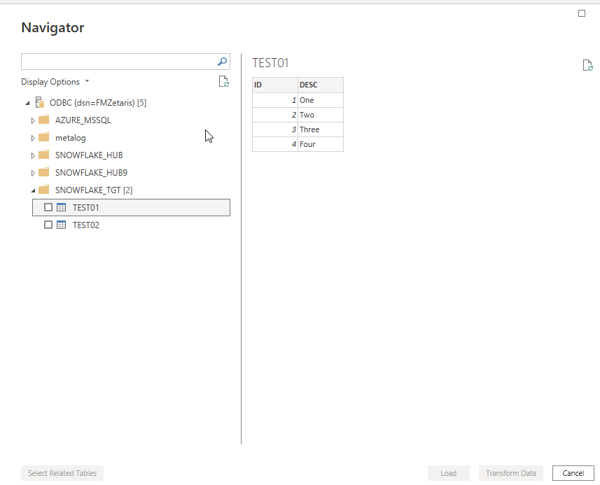Collapse the SNOWFLAKE_TGT node arrow
Image resolution: width=600 pixels, height=485 pixels.
(33, 190)
